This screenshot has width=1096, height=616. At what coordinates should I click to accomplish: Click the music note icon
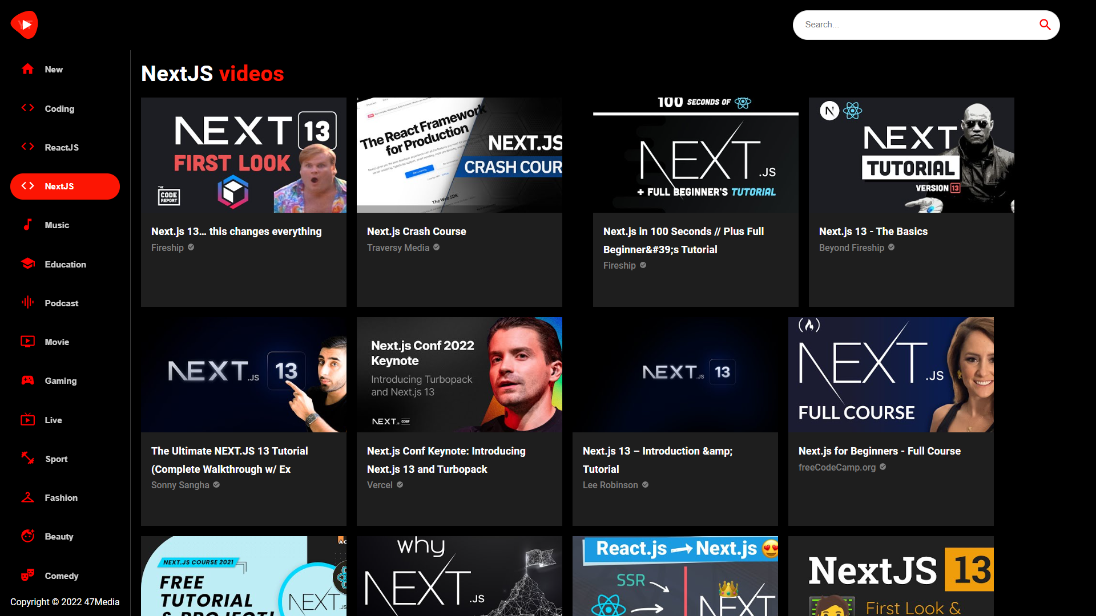[x=27, y=225]
